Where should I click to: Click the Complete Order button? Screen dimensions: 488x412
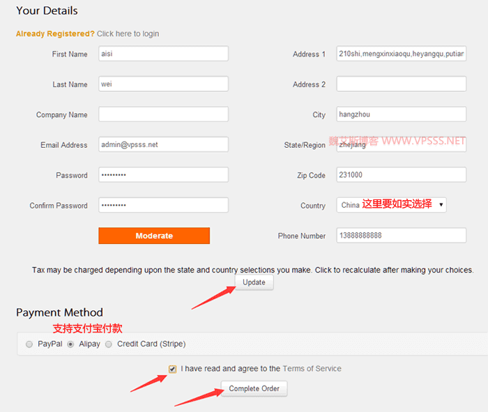(254, 389)
